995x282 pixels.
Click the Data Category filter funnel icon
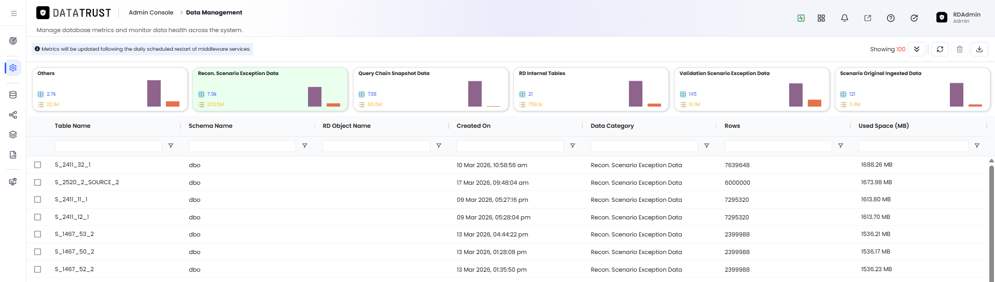(x=707, y=146)
